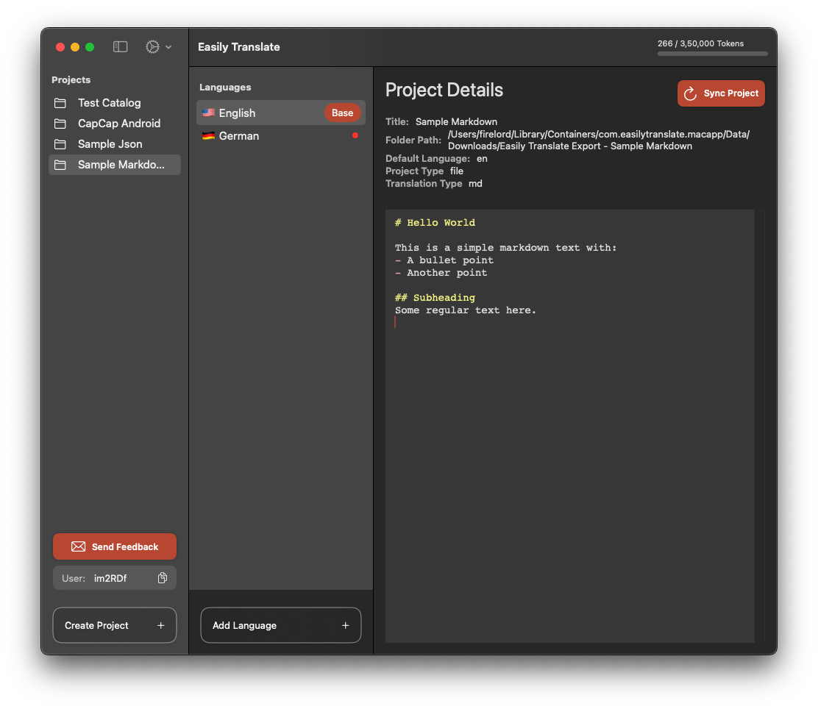Click the Easily Translate title
818x709 pixels.
(x=239, y=47)
